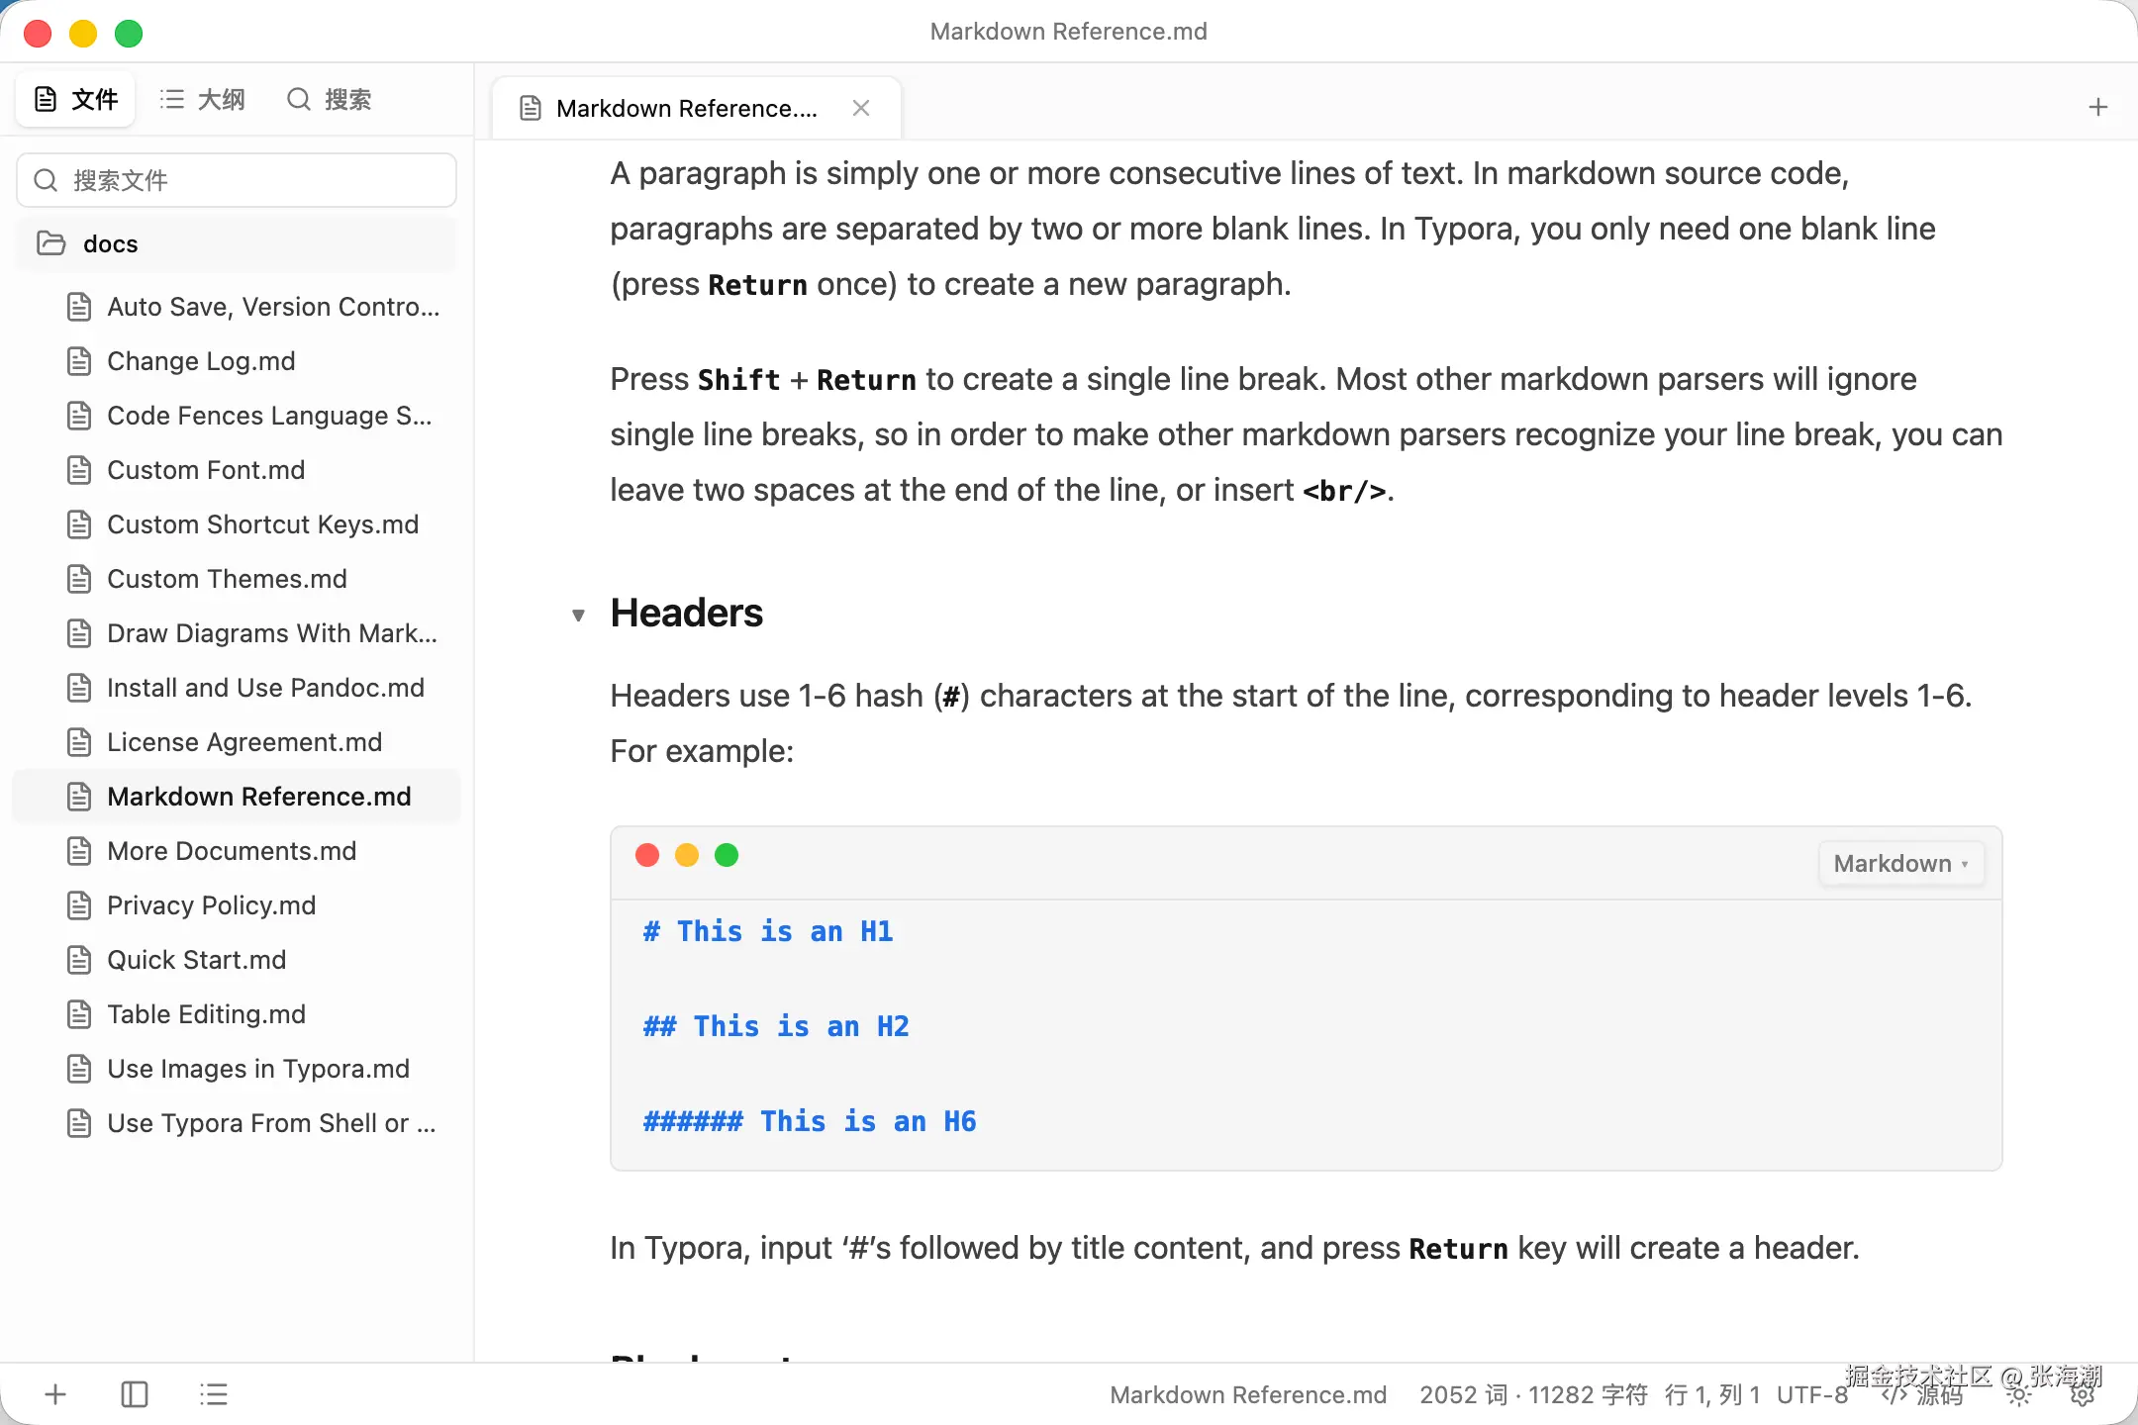
Task: Close the Markdown Reference tab
Action: coord(861,108)
